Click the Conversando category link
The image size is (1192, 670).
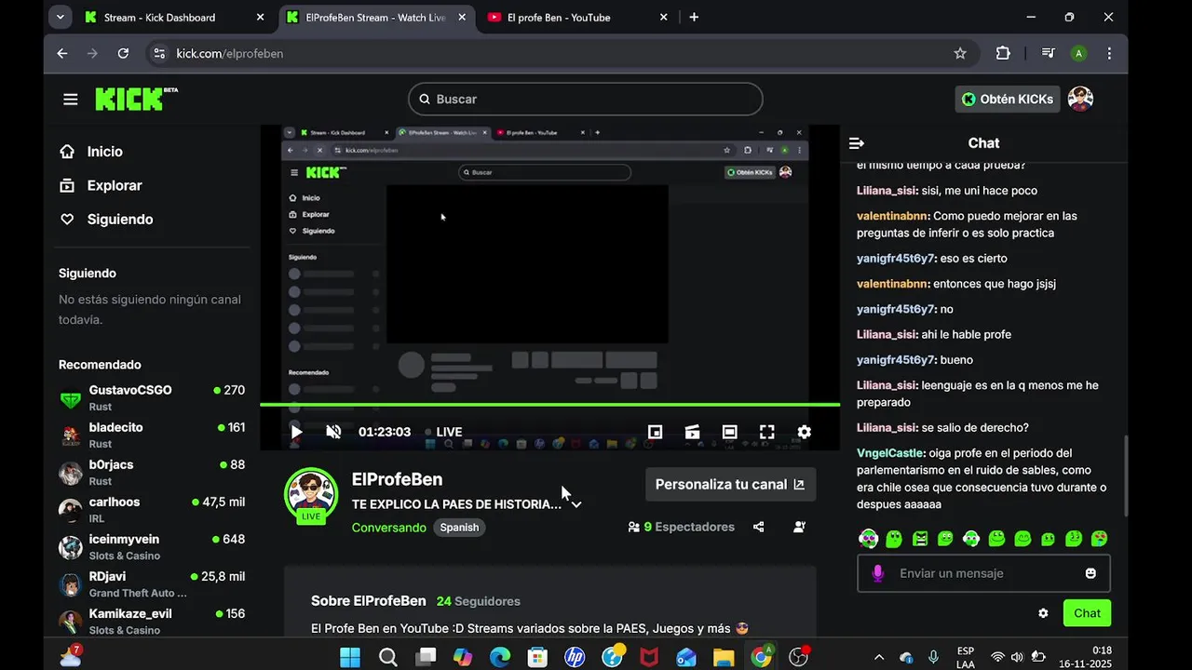pos(389,528)
